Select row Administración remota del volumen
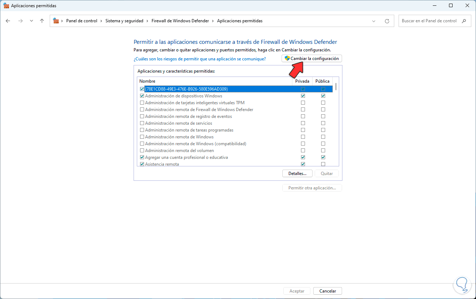 pyautogui.click(x=179, y=151)
